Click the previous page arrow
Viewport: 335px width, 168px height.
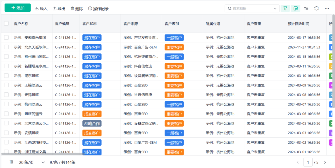(x=298, y=162)
